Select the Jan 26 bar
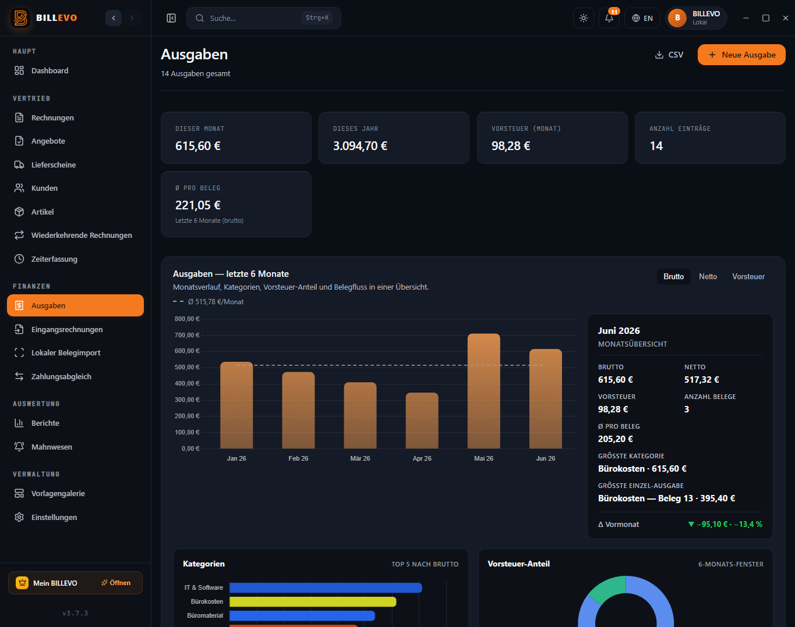 236,405
